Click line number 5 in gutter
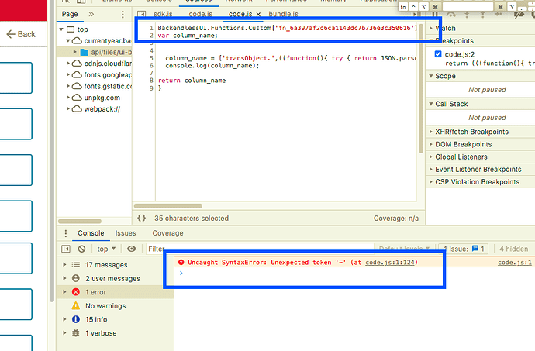 tap(151, 58)
